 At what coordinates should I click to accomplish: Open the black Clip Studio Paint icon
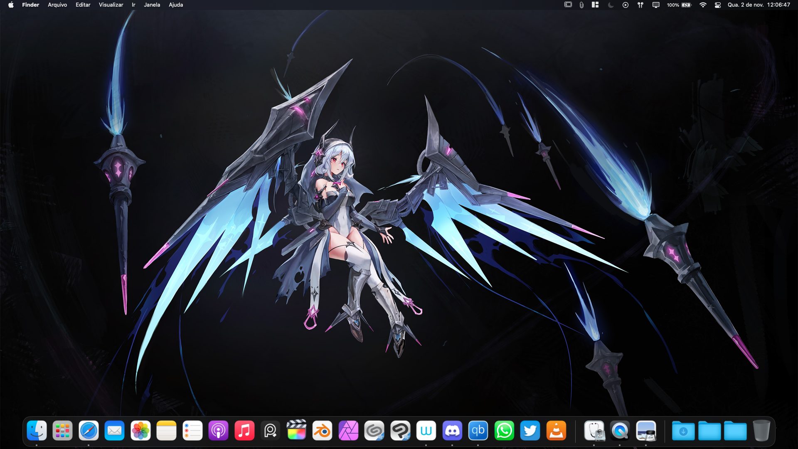pyautogui.click(x=400, y=431)
